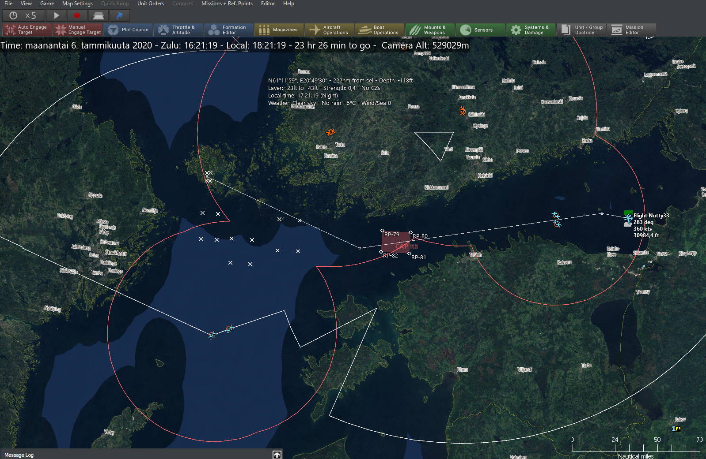
Task: Click the blue arrow toolbar icon
Action: [119, 15]
